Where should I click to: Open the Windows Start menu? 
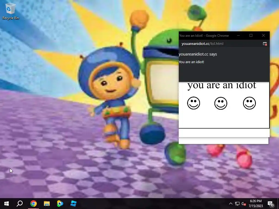(7, 204)
